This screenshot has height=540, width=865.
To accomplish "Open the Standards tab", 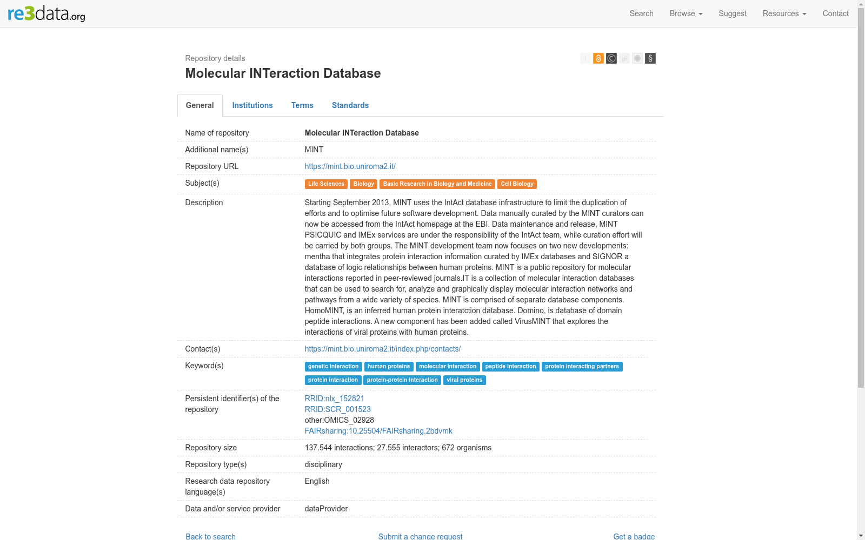I will 350,105.
